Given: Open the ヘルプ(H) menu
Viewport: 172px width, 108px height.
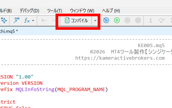Looking at the screenshot, I should [111, 11].
